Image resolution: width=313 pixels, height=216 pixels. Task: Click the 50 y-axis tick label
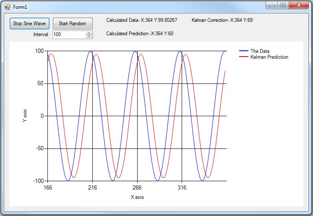click(x=41, y=83)
